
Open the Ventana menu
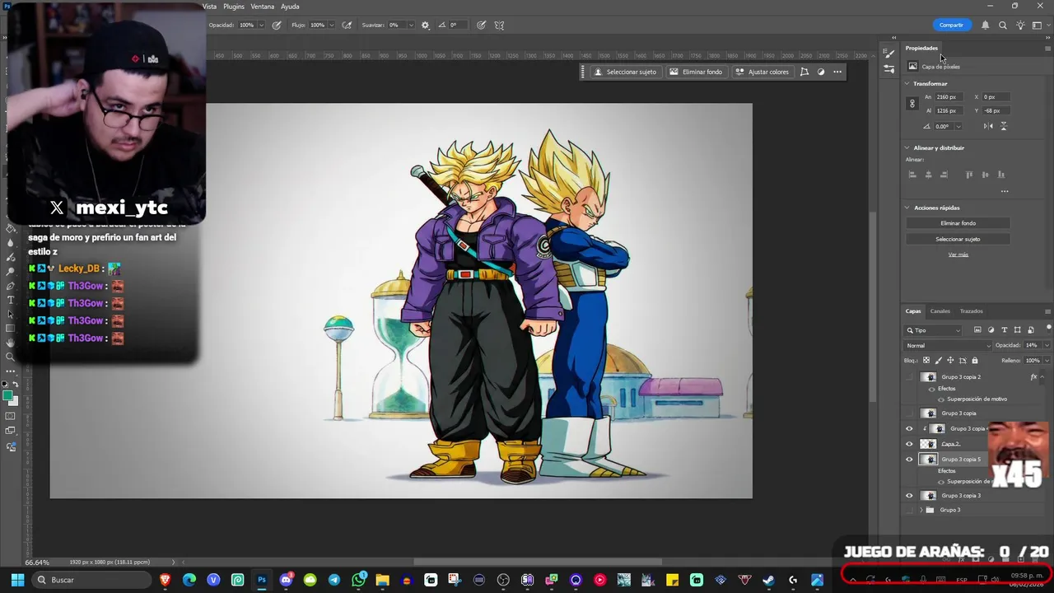tap(263, 7)
